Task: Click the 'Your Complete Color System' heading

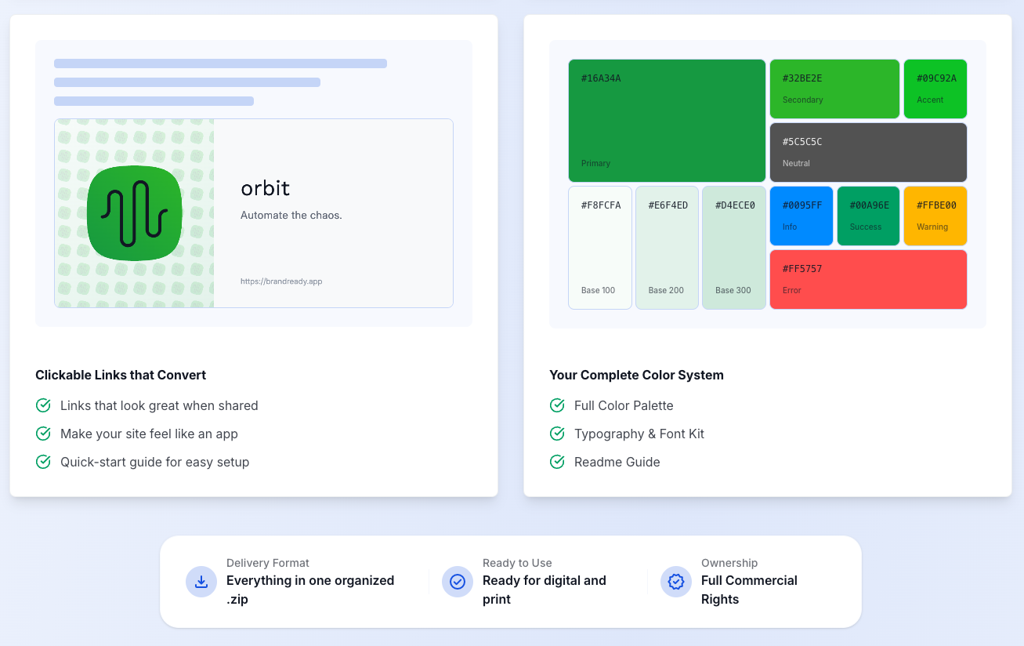Action: pos(636,375)
